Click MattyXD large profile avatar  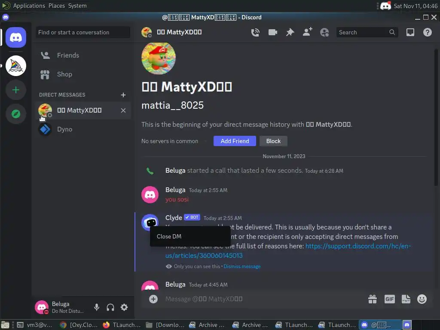point(158,58)
